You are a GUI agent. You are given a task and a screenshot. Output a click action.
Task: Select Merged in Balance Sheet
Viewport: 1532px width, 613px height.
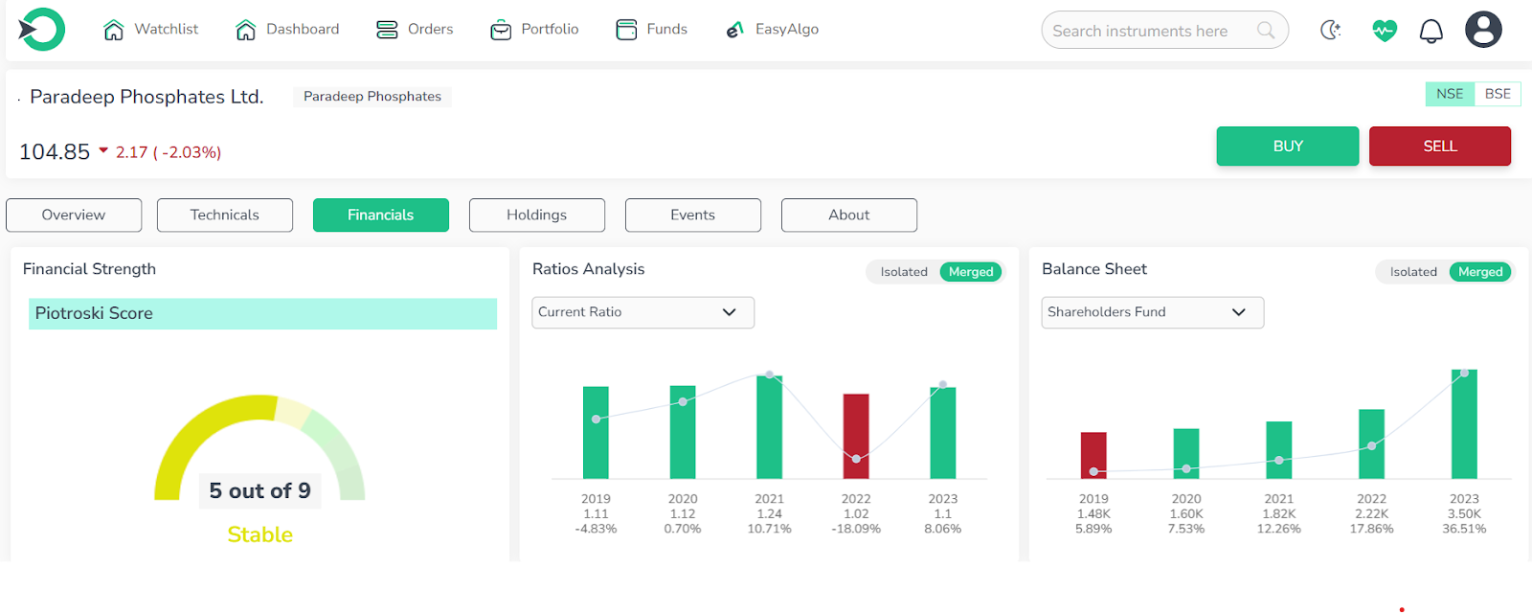1480,272
